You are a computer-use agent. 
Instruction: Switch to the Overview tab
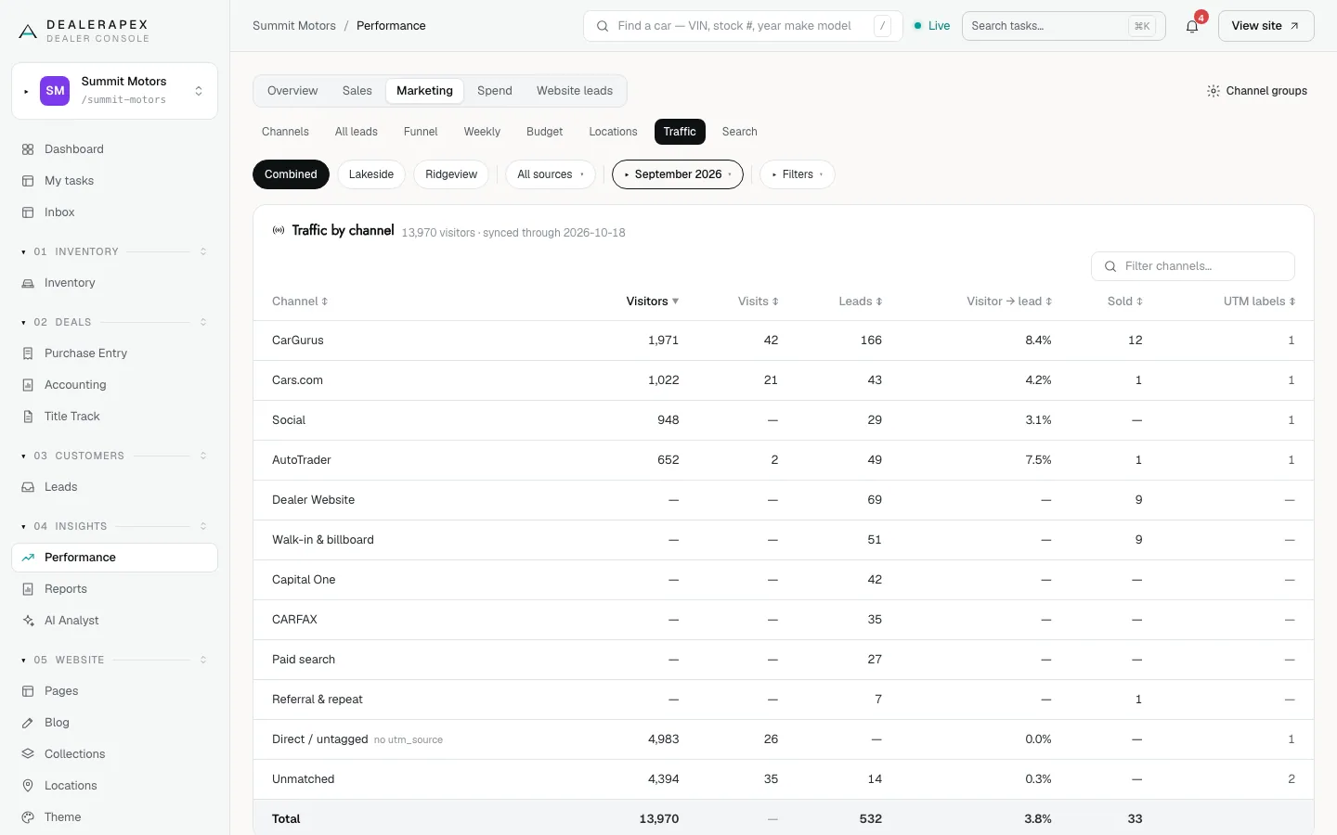tap(292, 91)
